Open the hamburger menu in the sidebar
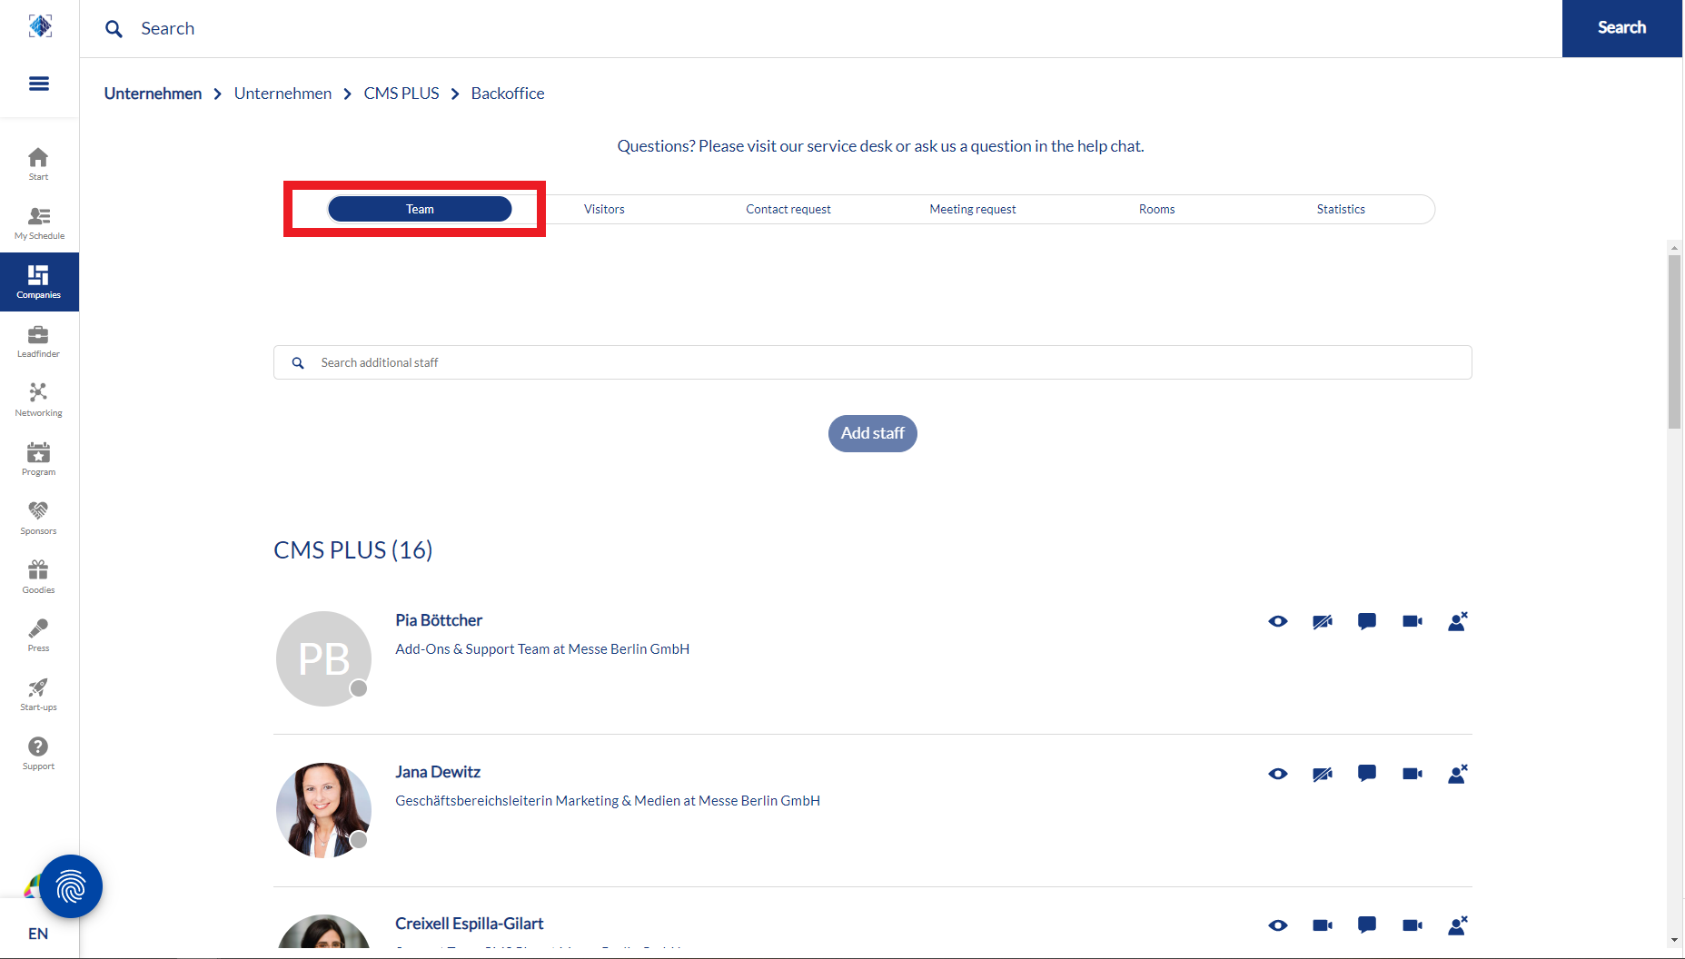 [39, 84]
